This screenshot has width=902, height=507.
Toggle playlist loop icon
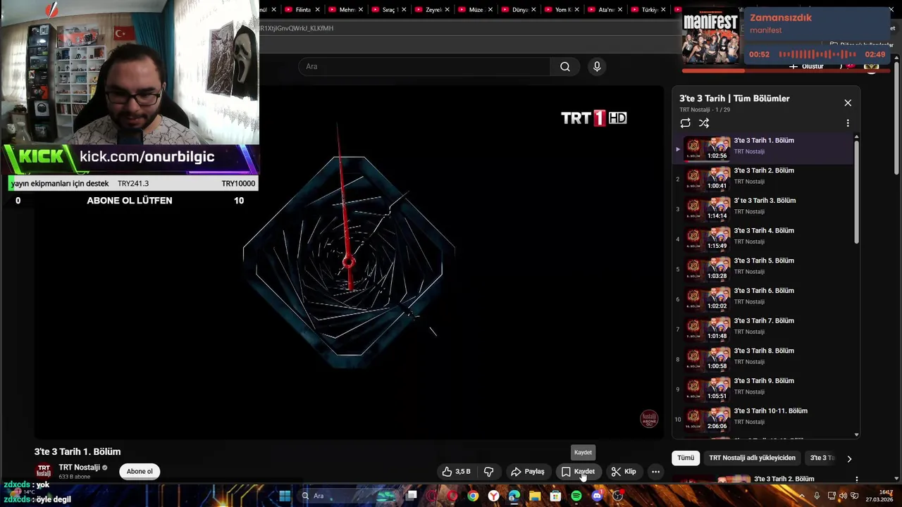[x=685, y=123]
